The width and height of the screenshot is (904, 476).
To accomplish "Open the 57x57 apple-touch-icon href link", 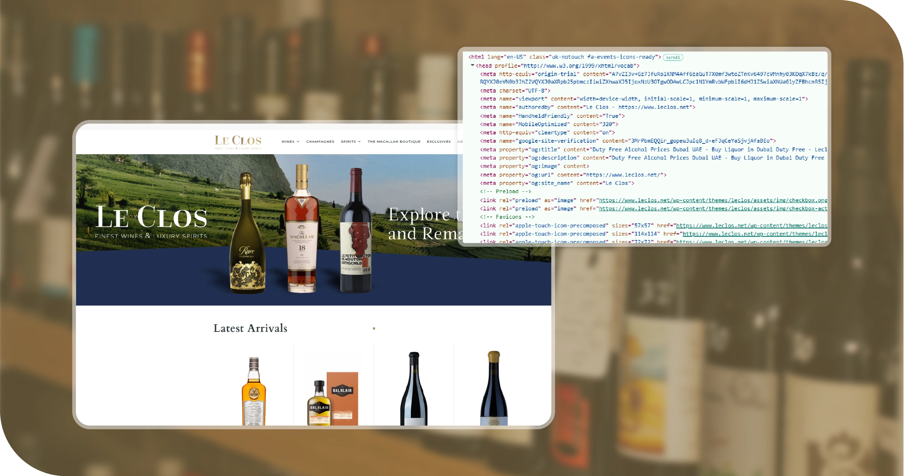I will coord(751,226).
